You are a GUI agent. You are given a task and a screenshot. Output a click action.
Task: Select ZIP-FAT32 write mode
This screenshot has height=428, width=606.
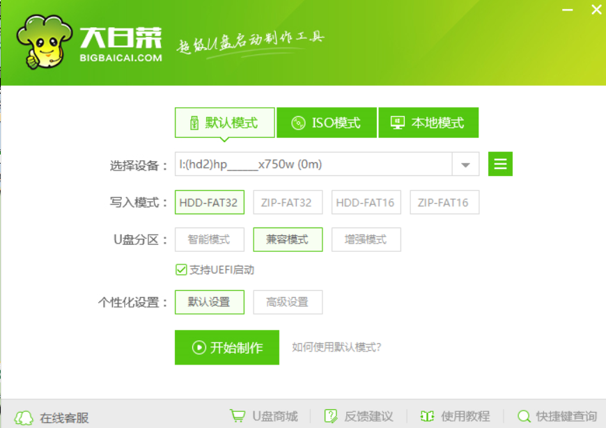pos(288,202)
